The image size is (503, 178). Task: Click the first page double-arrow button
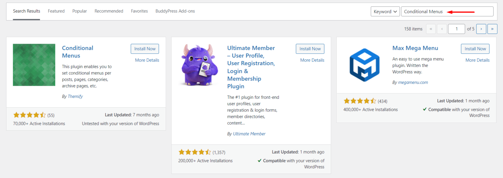click(431, 29)
